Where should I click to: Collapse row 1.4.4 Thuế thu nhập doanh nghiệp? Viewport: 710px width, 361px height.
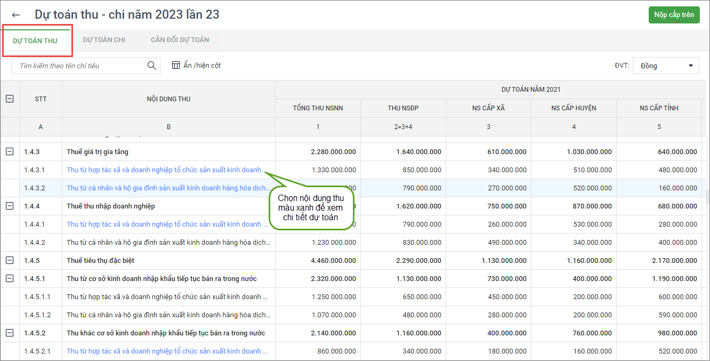(x=10, y=206)
